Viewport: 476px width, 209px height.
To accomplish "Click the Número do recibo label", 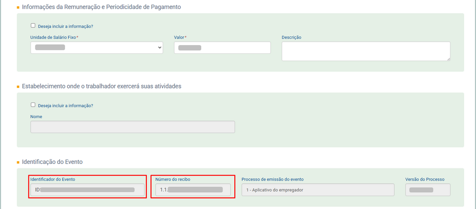I will [x=173, y=179].
